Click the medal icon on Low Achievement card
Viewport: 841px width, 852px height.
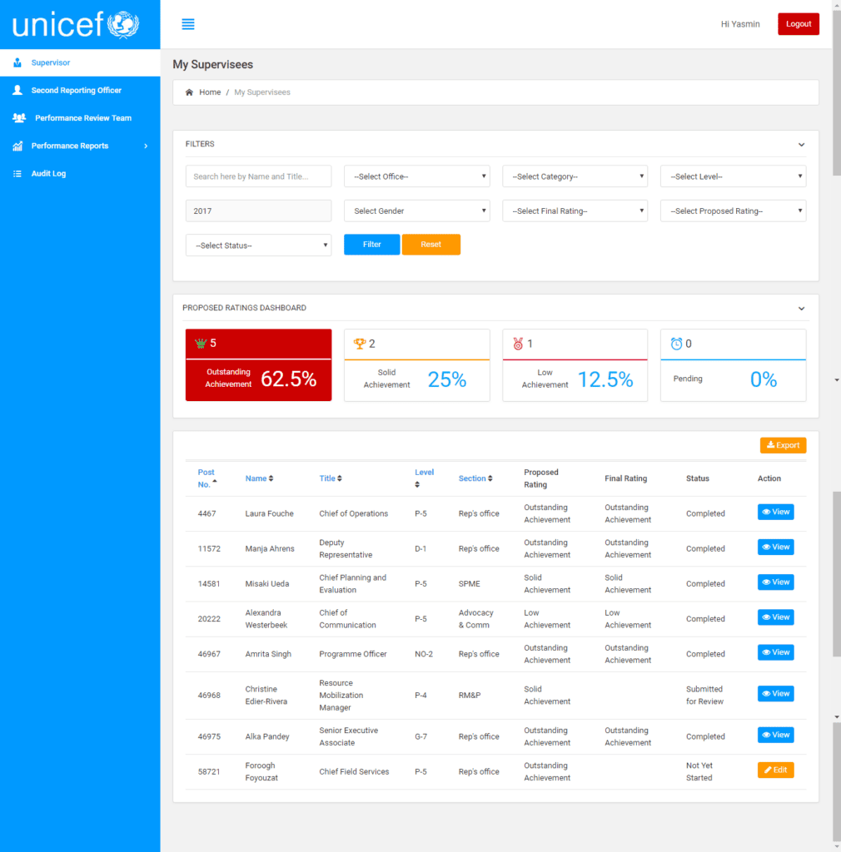(518, 343)
